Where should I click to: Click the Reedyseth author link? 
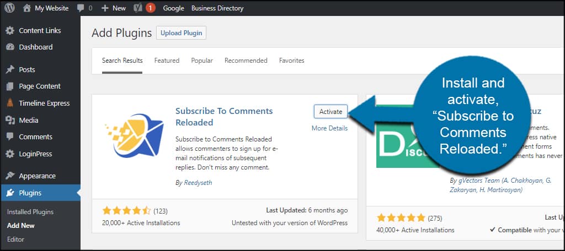pyautogui.click(x=196, y=182)
